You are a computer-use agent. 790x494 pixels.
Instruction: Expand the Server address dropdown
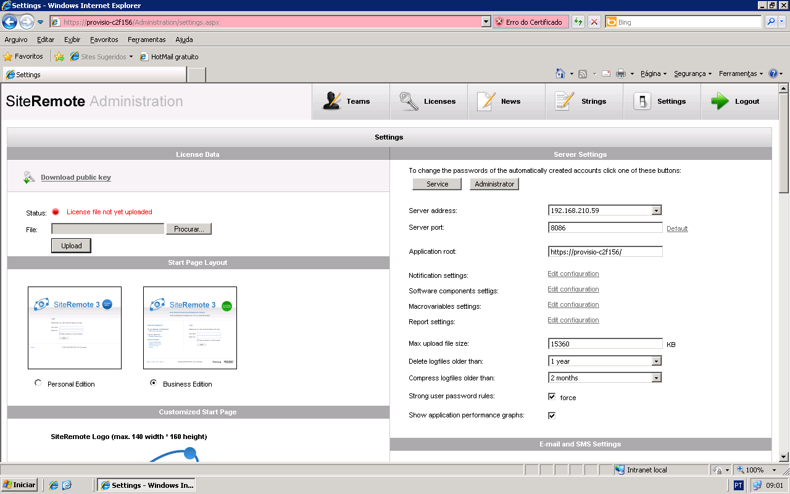656,211
